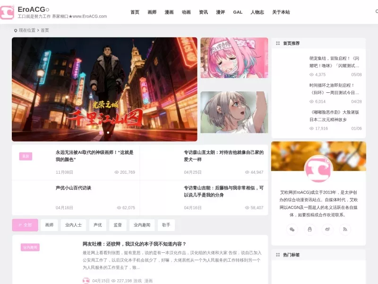Open article 声优小山百代访谈
The image size is (378, 284).
click(x=73, y=188)
